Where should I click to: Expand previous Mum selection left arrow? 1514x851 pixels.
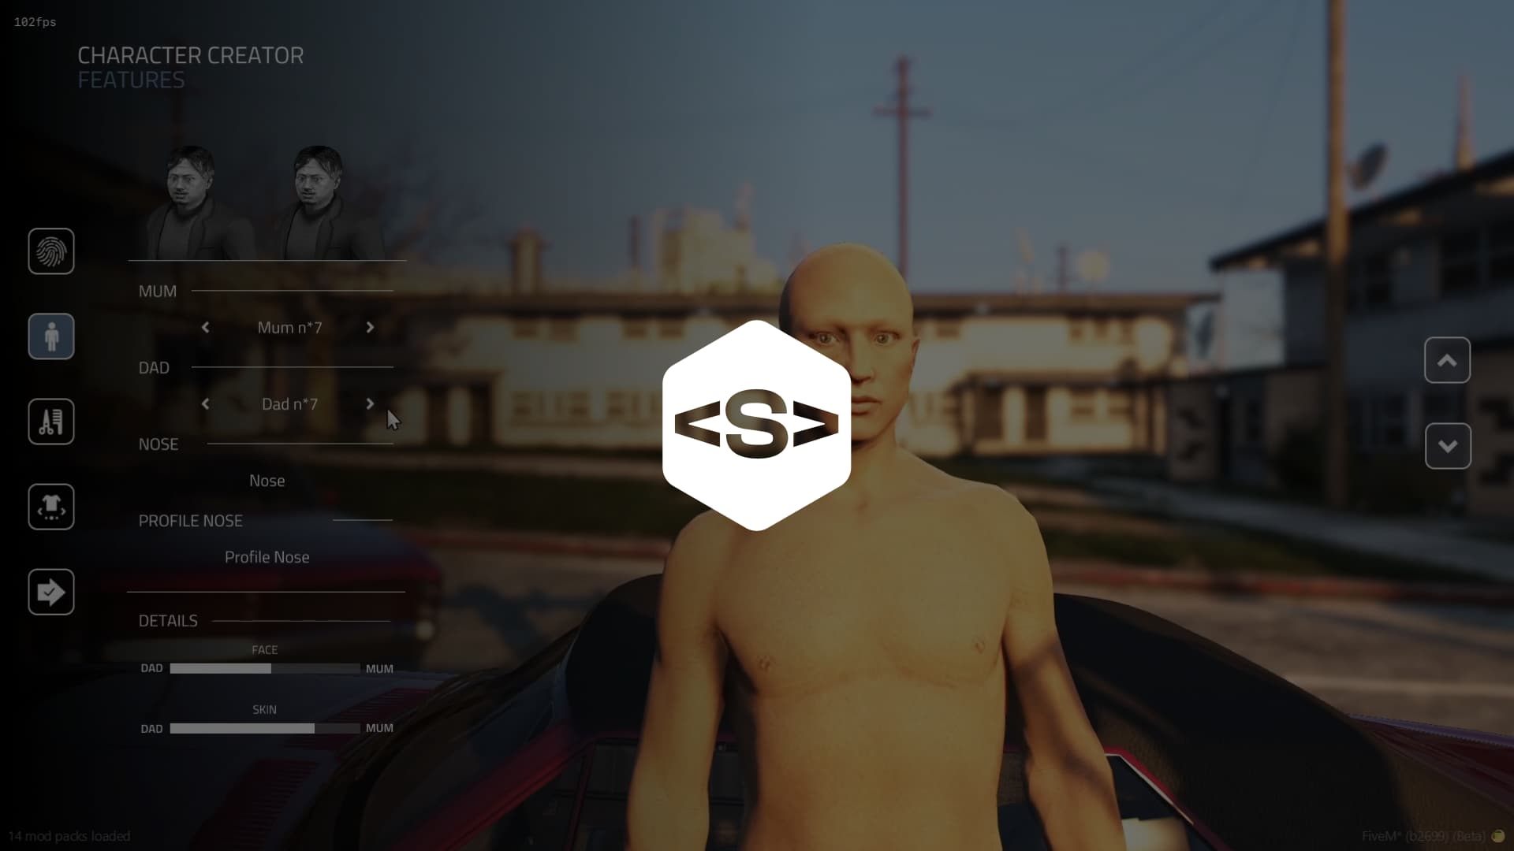[205, 326]
